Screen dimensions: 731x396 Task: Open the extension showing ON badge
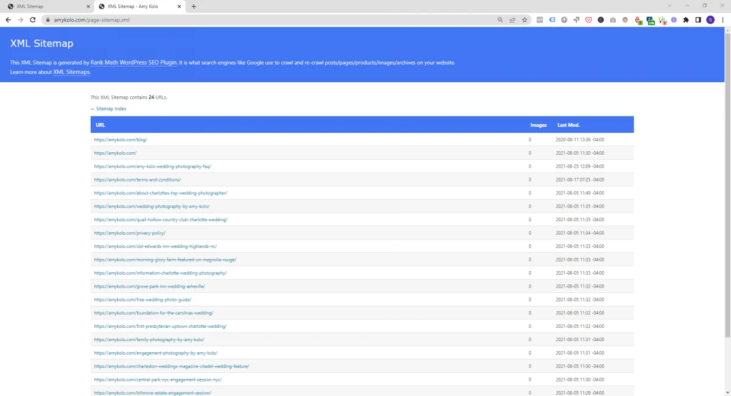(650, 20)
